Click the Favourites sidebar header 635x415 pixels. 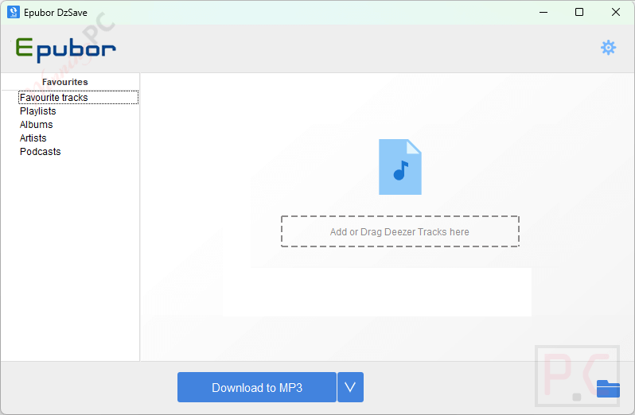(x=64, y=82)
